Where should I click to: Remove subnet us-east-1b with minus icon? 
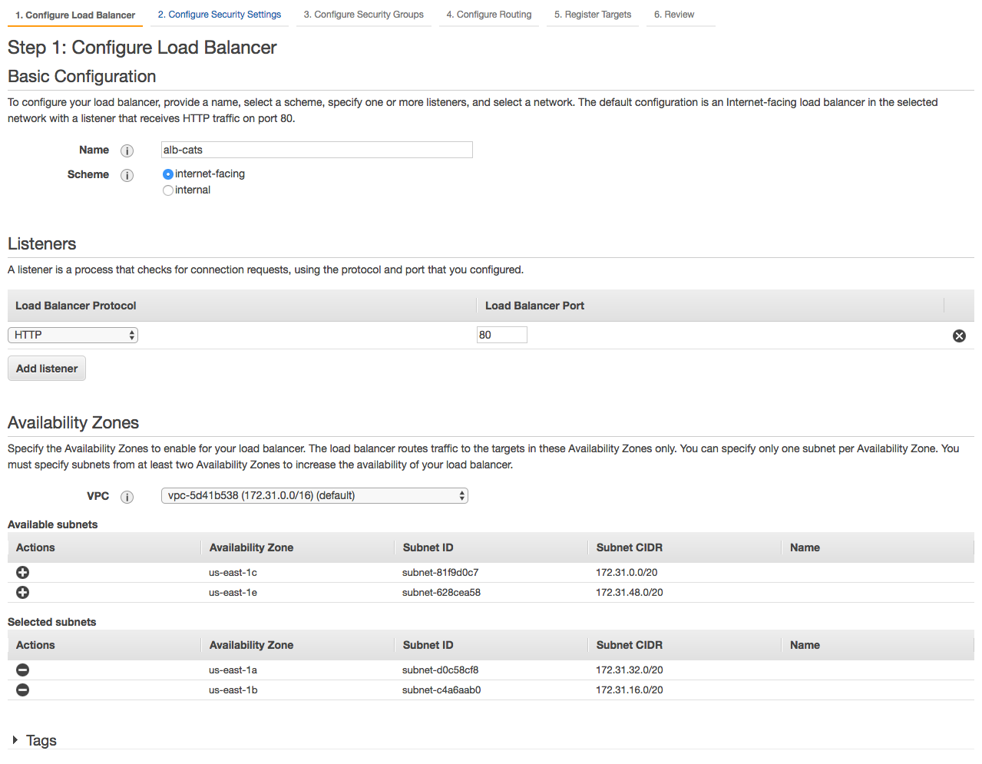point(23,690)
